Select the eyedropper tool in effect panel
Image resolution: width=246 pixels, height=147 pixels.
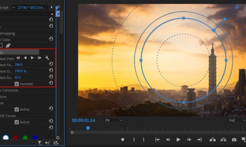coord(8,46)
